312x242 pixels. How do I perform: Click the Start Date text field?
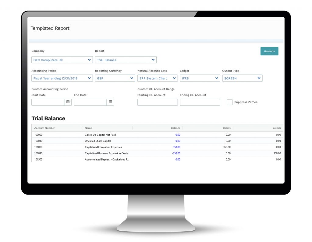click(x=48, y=102)
